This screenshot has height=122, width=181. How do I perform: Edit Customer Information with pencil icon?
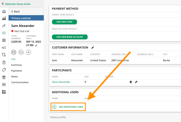(x=93, y=48)
